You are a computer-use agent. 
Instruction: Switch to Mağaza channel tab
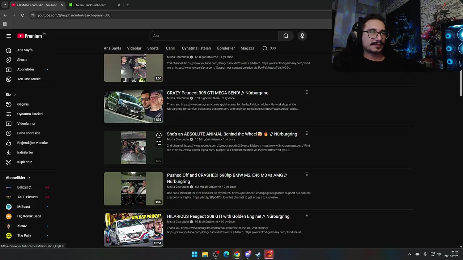tap(247, 48)
